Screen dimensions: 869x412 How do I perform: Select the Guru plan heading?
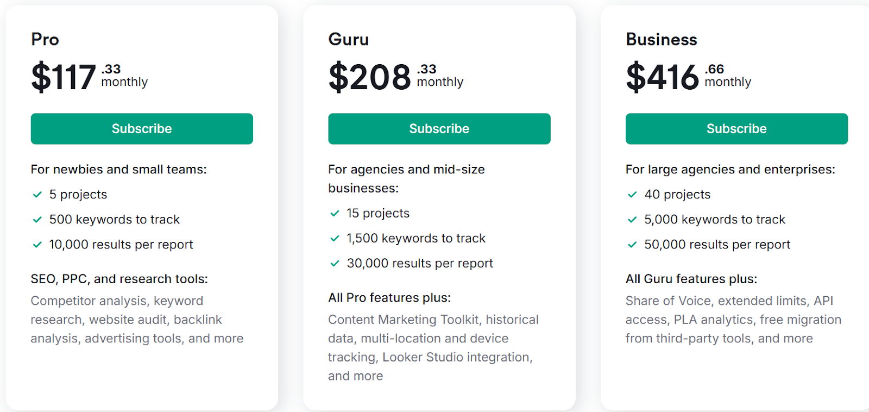click(349, 39)
